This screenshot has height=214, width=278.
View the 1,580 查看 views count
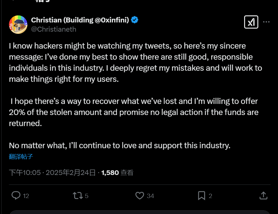(117, 172)
